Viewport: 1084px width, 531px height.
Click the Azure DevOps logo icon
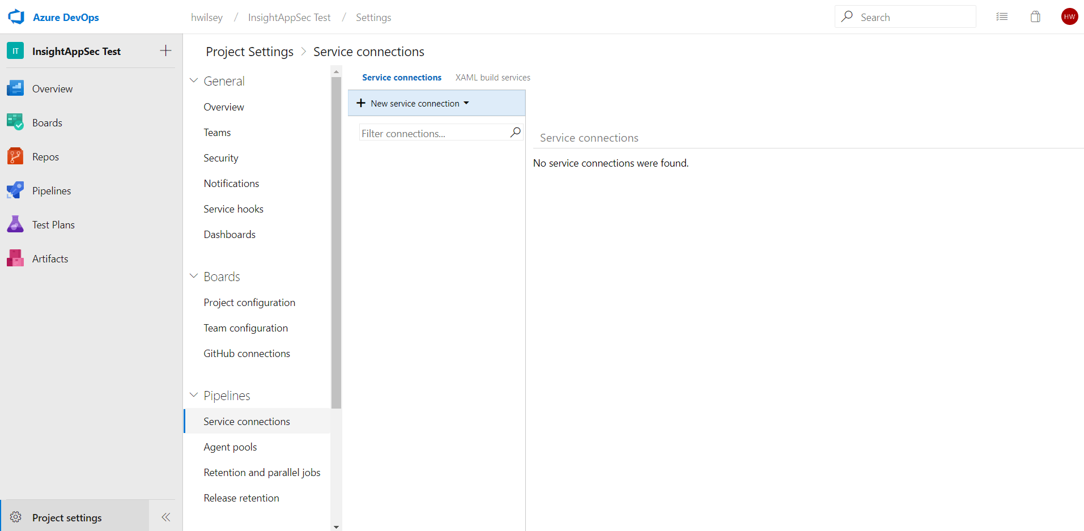16,17
